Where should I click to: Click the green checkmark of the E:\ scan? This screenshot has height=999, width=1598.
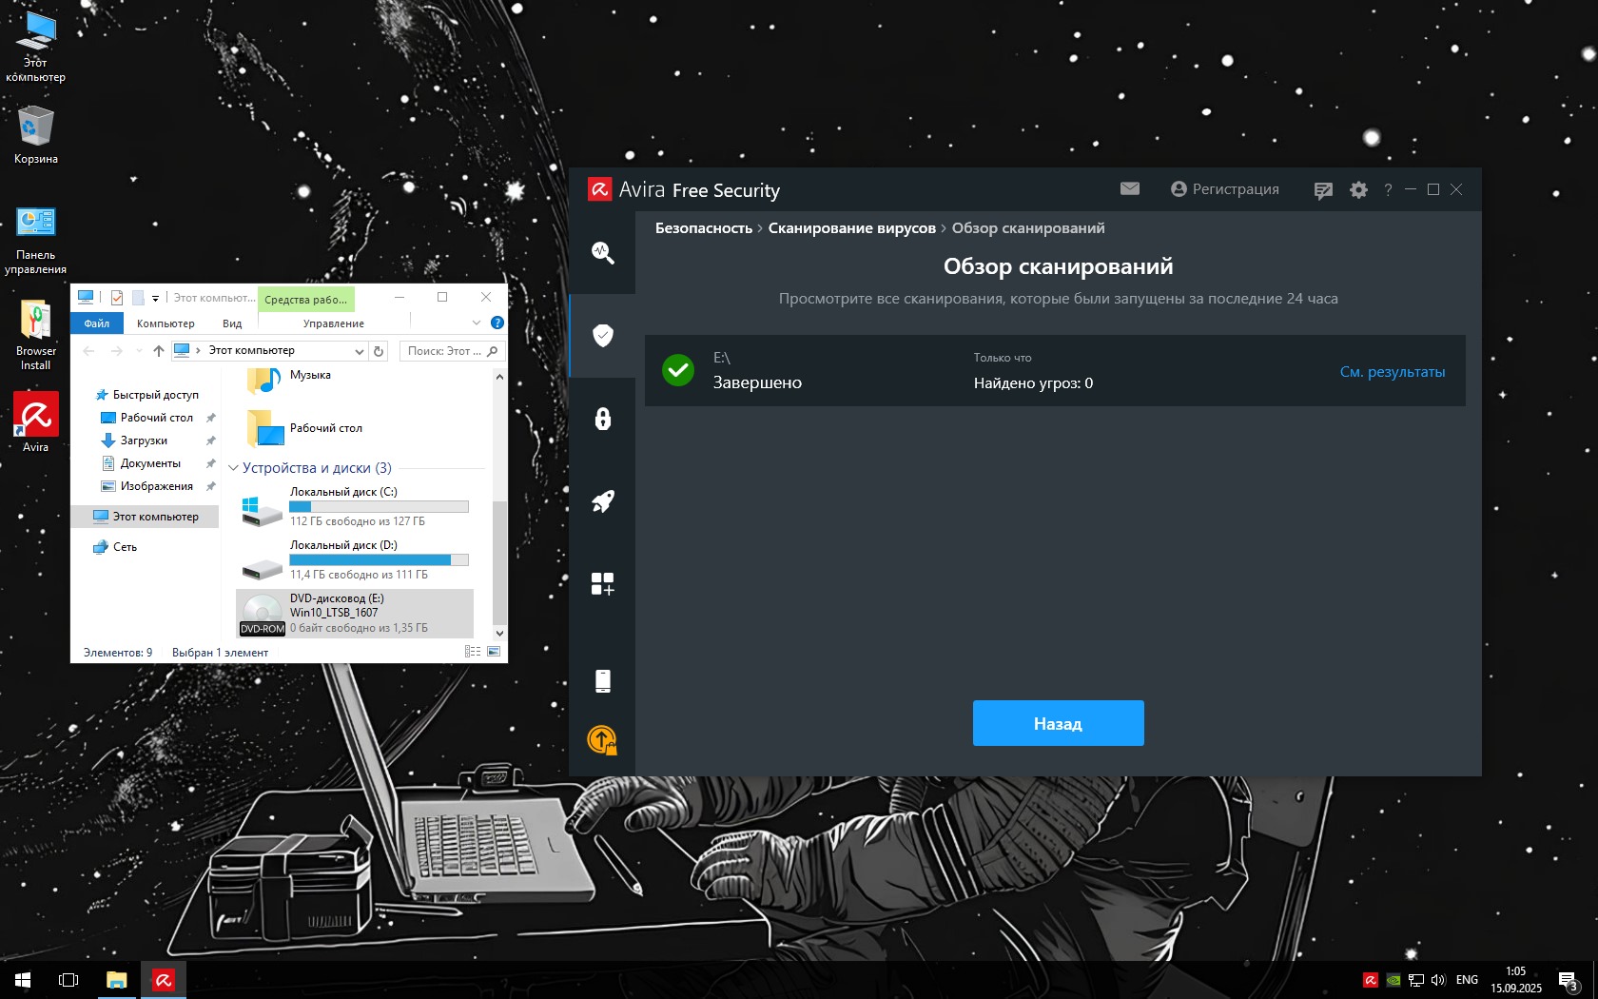coord(678,370)
